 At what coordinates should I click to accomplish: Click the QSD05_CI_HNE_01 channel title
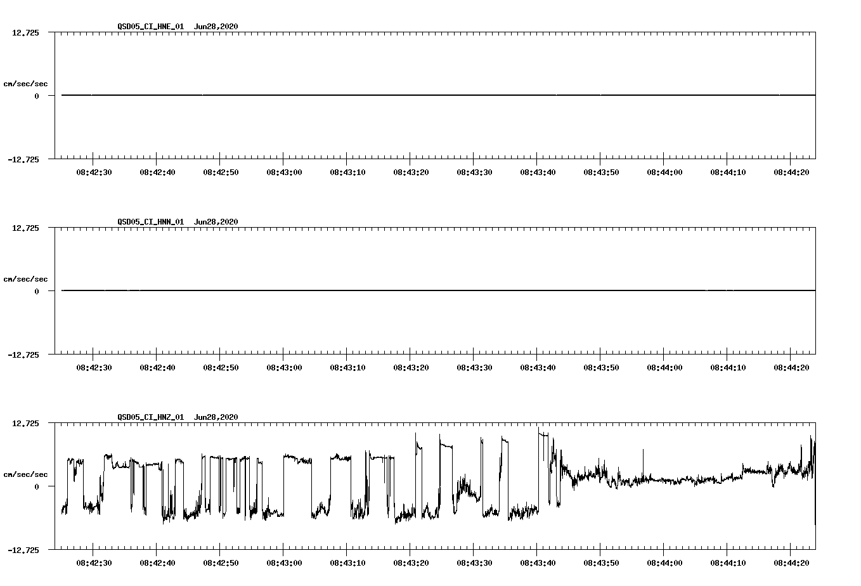pyautogui.click(x=151, y=27)
